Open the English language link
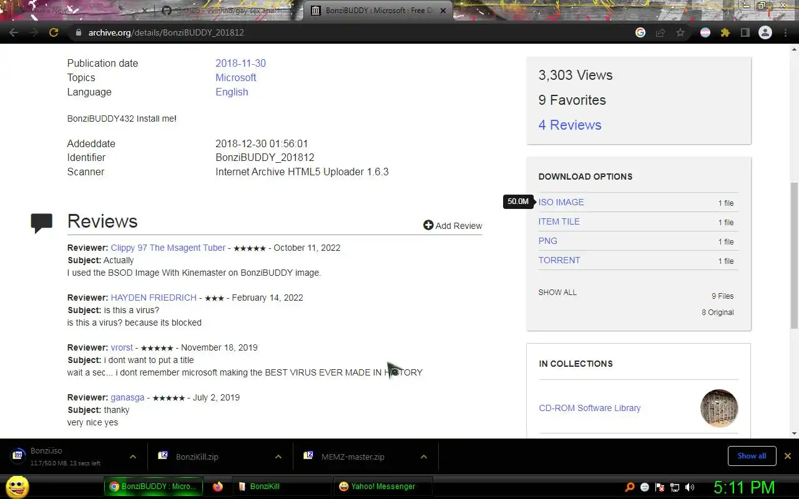The width and height of the screenshot is (799, 499). 232,92
